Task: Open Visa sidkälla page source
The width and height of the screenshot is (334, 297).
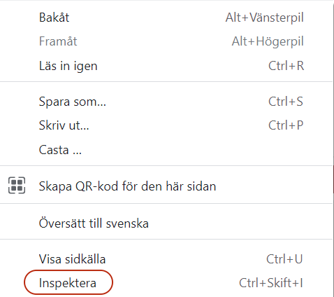Action: (x=166, y=259)
